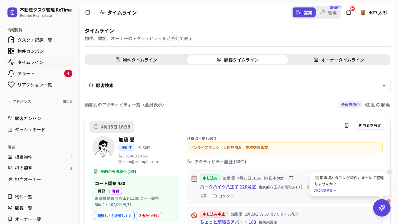398x224 pixels.
Task: Open the AI assistant sparkle button
Action: pyautogui.click(x=382, y=208)
